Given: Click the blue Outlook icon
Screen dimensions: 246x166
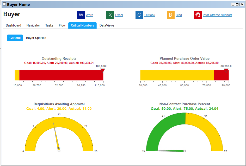Looking at the screenshot, I should [x=139, y=15].
